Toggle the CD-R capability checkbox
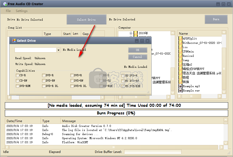233x157 pixels. click(17, 75)
